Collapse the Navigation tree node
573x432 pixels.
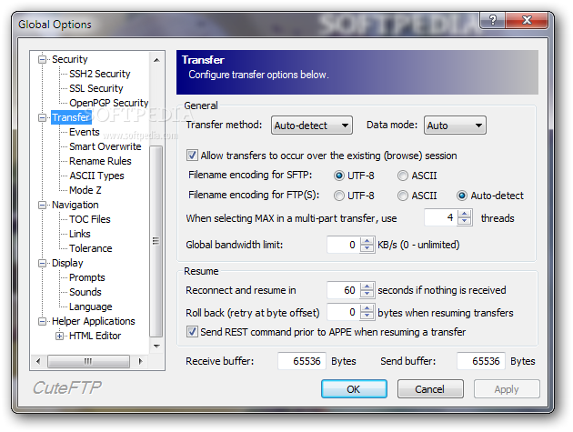tap(43, 205)
